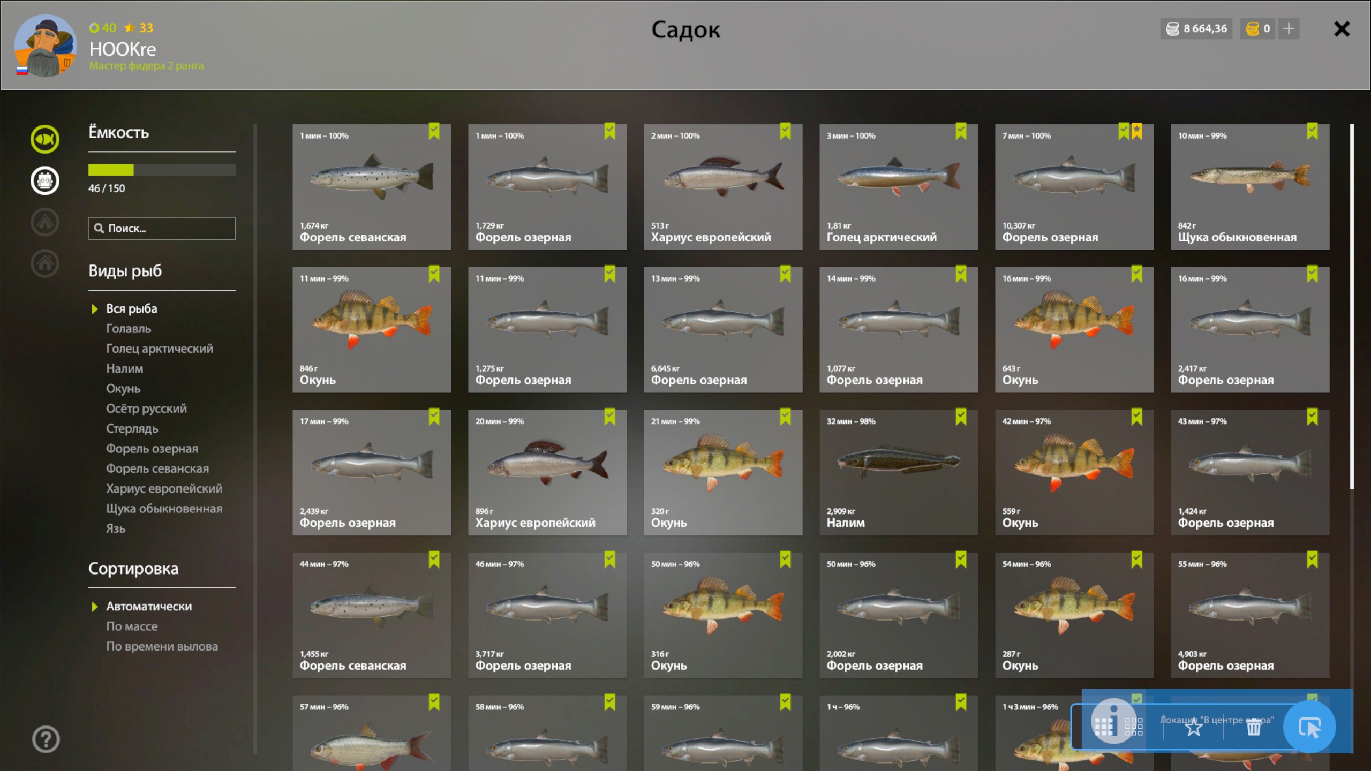
Task: Open player profile HOOKre avatar
Action: pyautogui.click(x=46, y=46)
